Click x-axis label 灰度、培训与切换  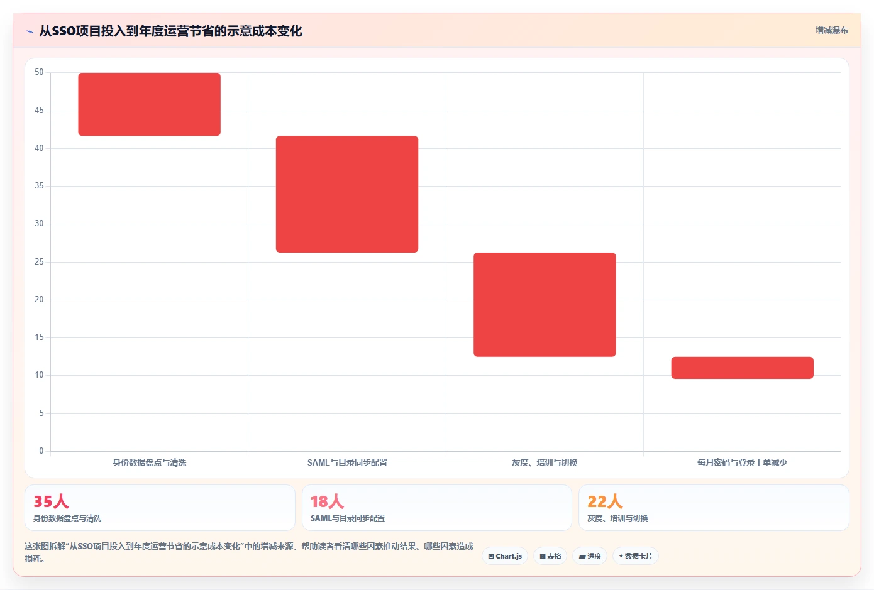(x=545, y=462)
